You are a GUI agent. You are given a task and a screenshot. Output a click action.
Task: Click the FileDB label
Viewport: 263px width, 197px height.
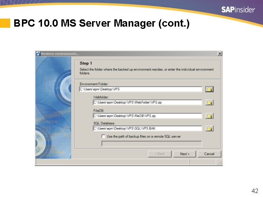tap(99, 111)
